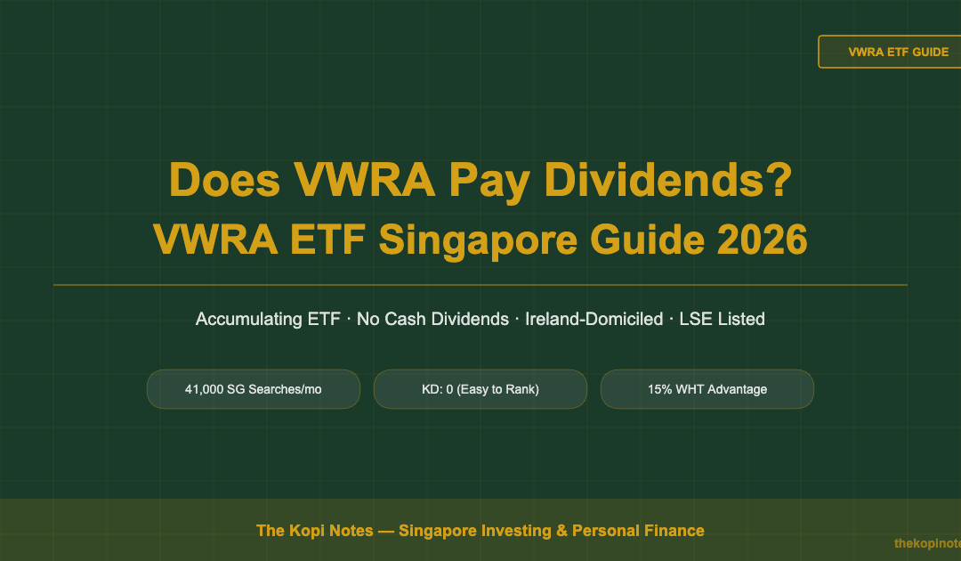Click the heading 'Does VWRA Pay Dividends?'
This screenshot has height=561, width=961.
[480, 180]
